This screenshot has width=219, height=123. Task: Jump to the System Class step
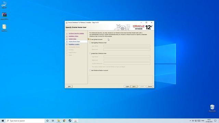click(72, 39)
